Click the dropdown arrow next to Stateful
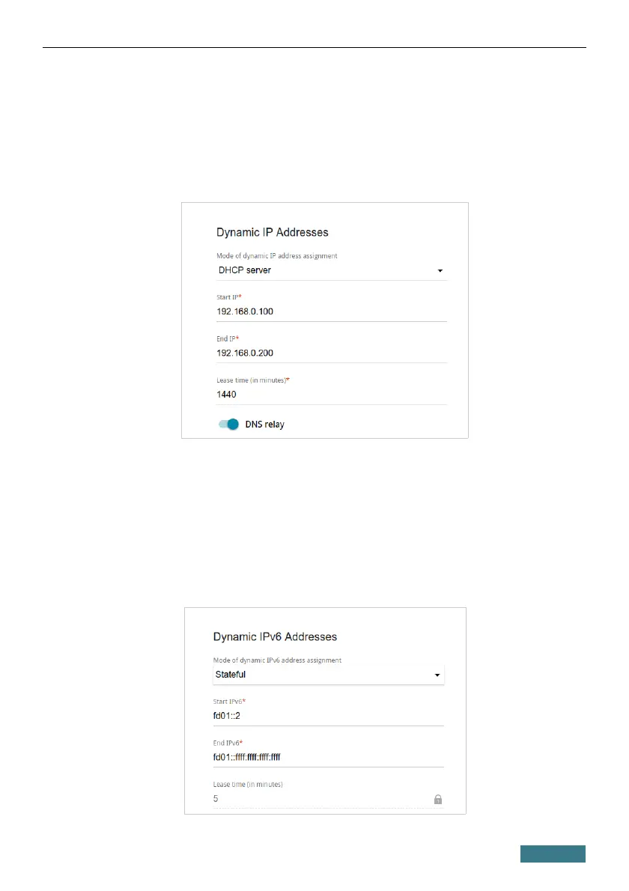The width and height of the screenshot is (629, 891). 437,675
